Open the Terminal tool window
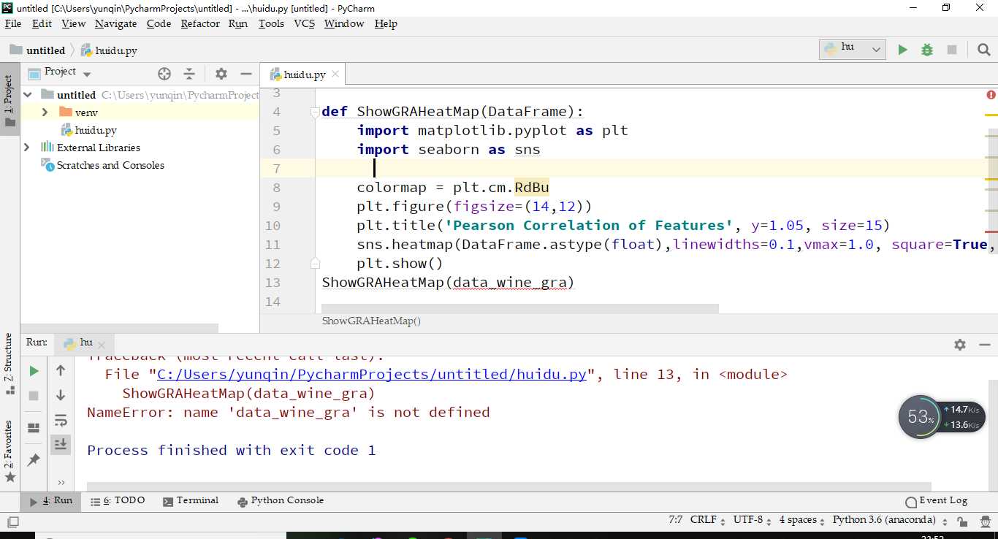The width and height of the screenshot is (998, 539). [x=191, y=501]
